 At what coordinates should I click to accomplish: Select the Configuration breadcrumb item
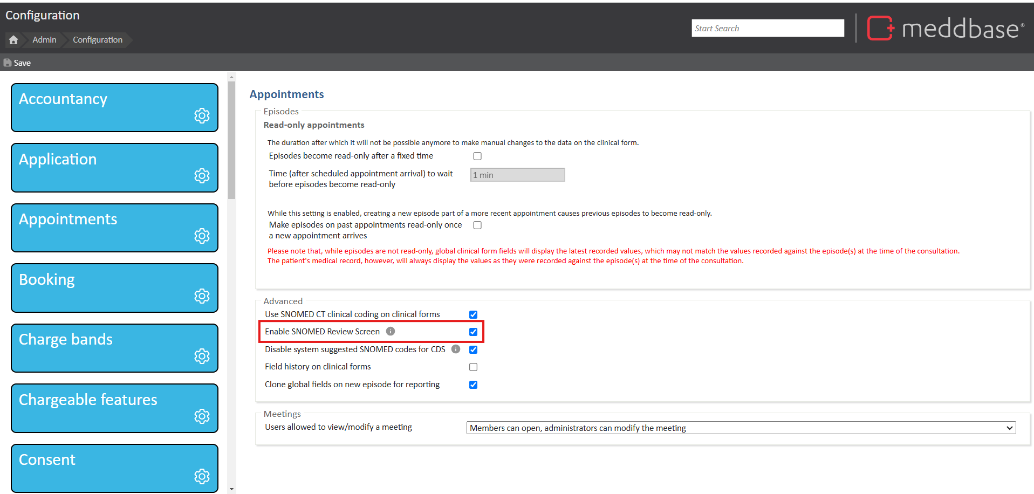click(x=98, y=40)
